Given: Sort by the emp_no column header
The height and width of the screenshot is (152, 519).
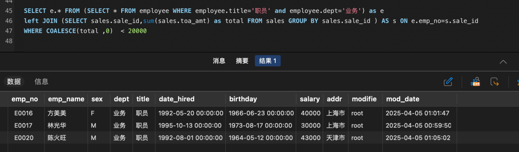Looking at the screenshot, I should (25, 99).
